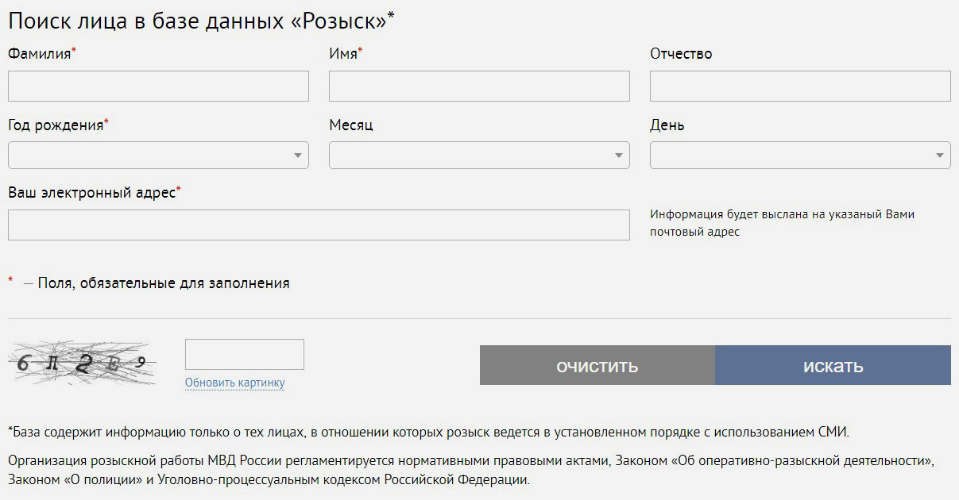Click the Фамилия text input field
The image size is (959, 500).
pos(158,86)
